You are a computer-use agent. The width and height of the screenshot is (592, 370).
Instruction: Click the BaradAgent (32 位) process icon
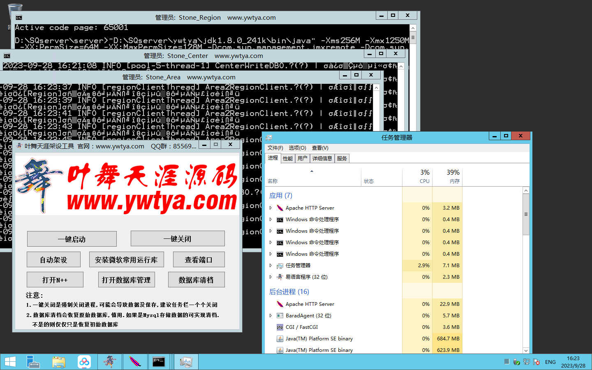pos(280,316)
